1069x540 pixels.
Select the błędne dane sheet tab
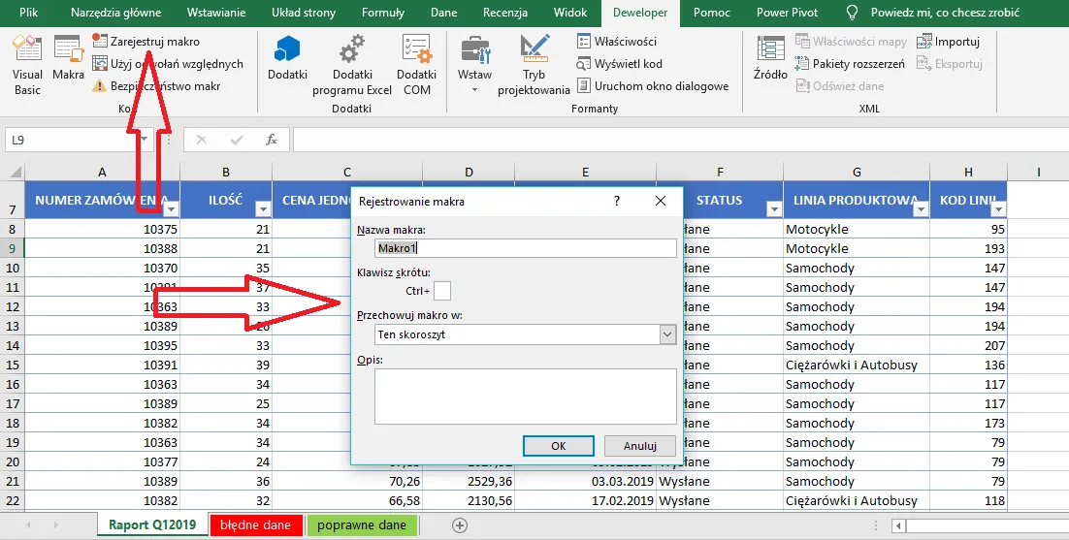[x=255, y=525]
